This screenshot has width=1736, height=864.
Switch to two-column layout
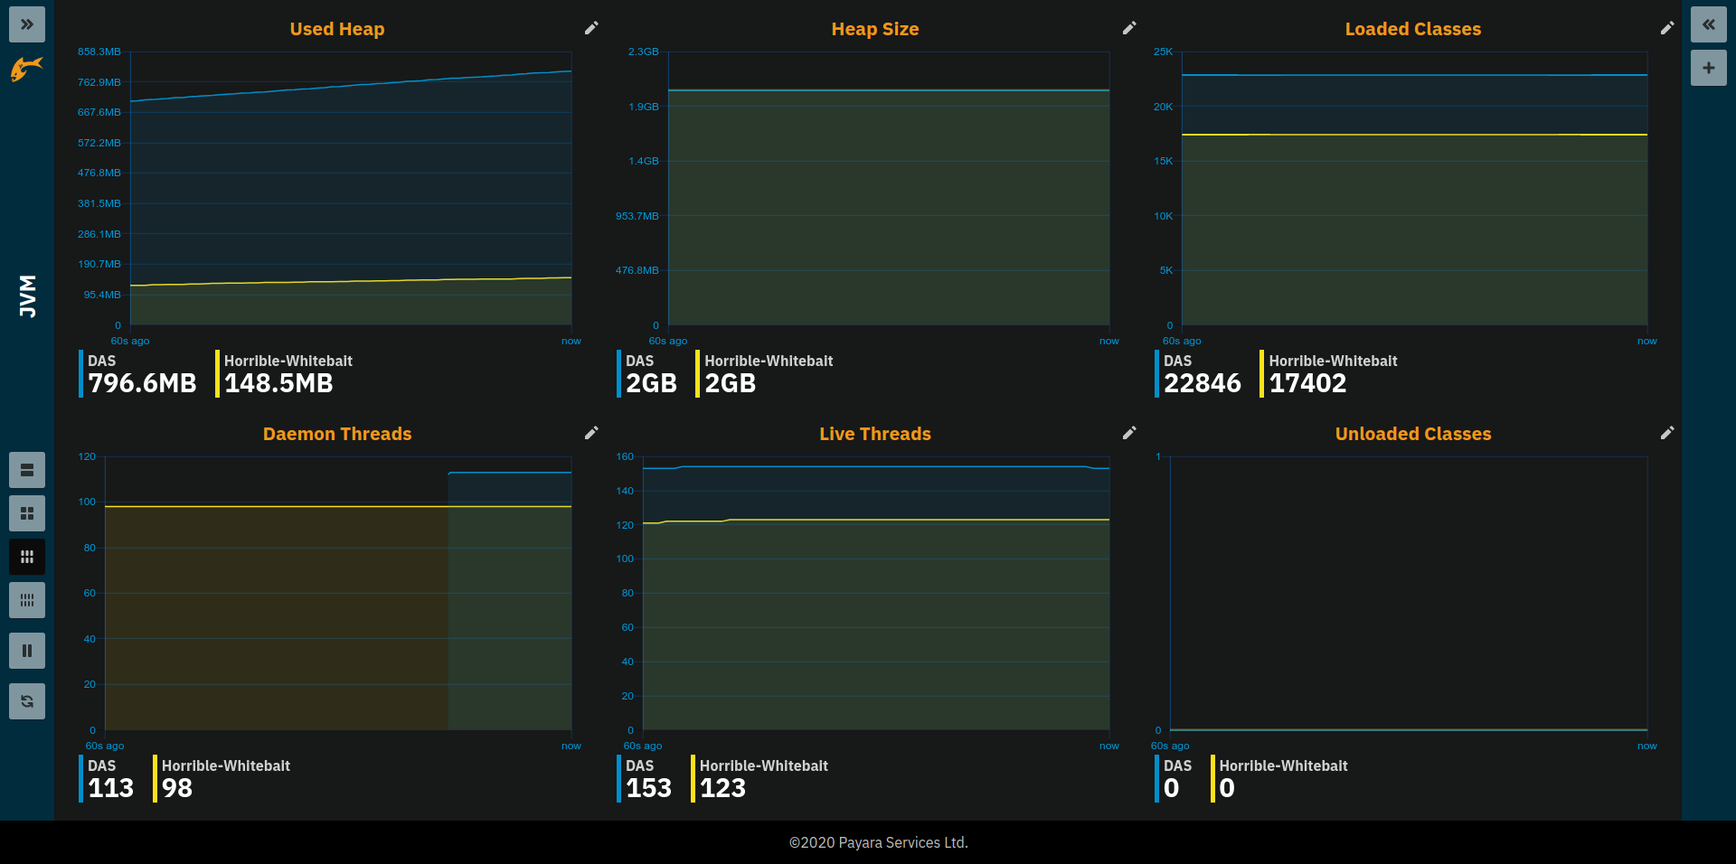tap(27, 513)
